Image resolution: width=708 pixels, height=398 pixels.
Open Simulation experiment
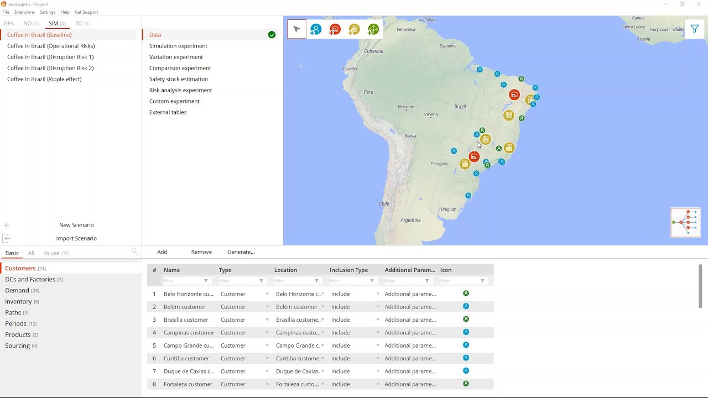178,46
